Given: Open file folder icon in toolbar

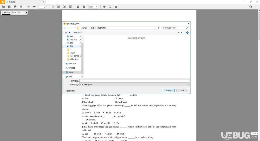Looking at the screenshot, I should (3, 7).
